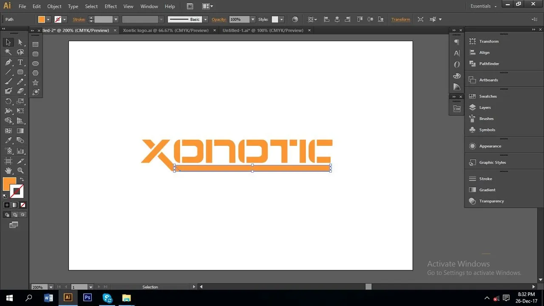Switch to Untitled-1.ai tab

pos(263,30)
